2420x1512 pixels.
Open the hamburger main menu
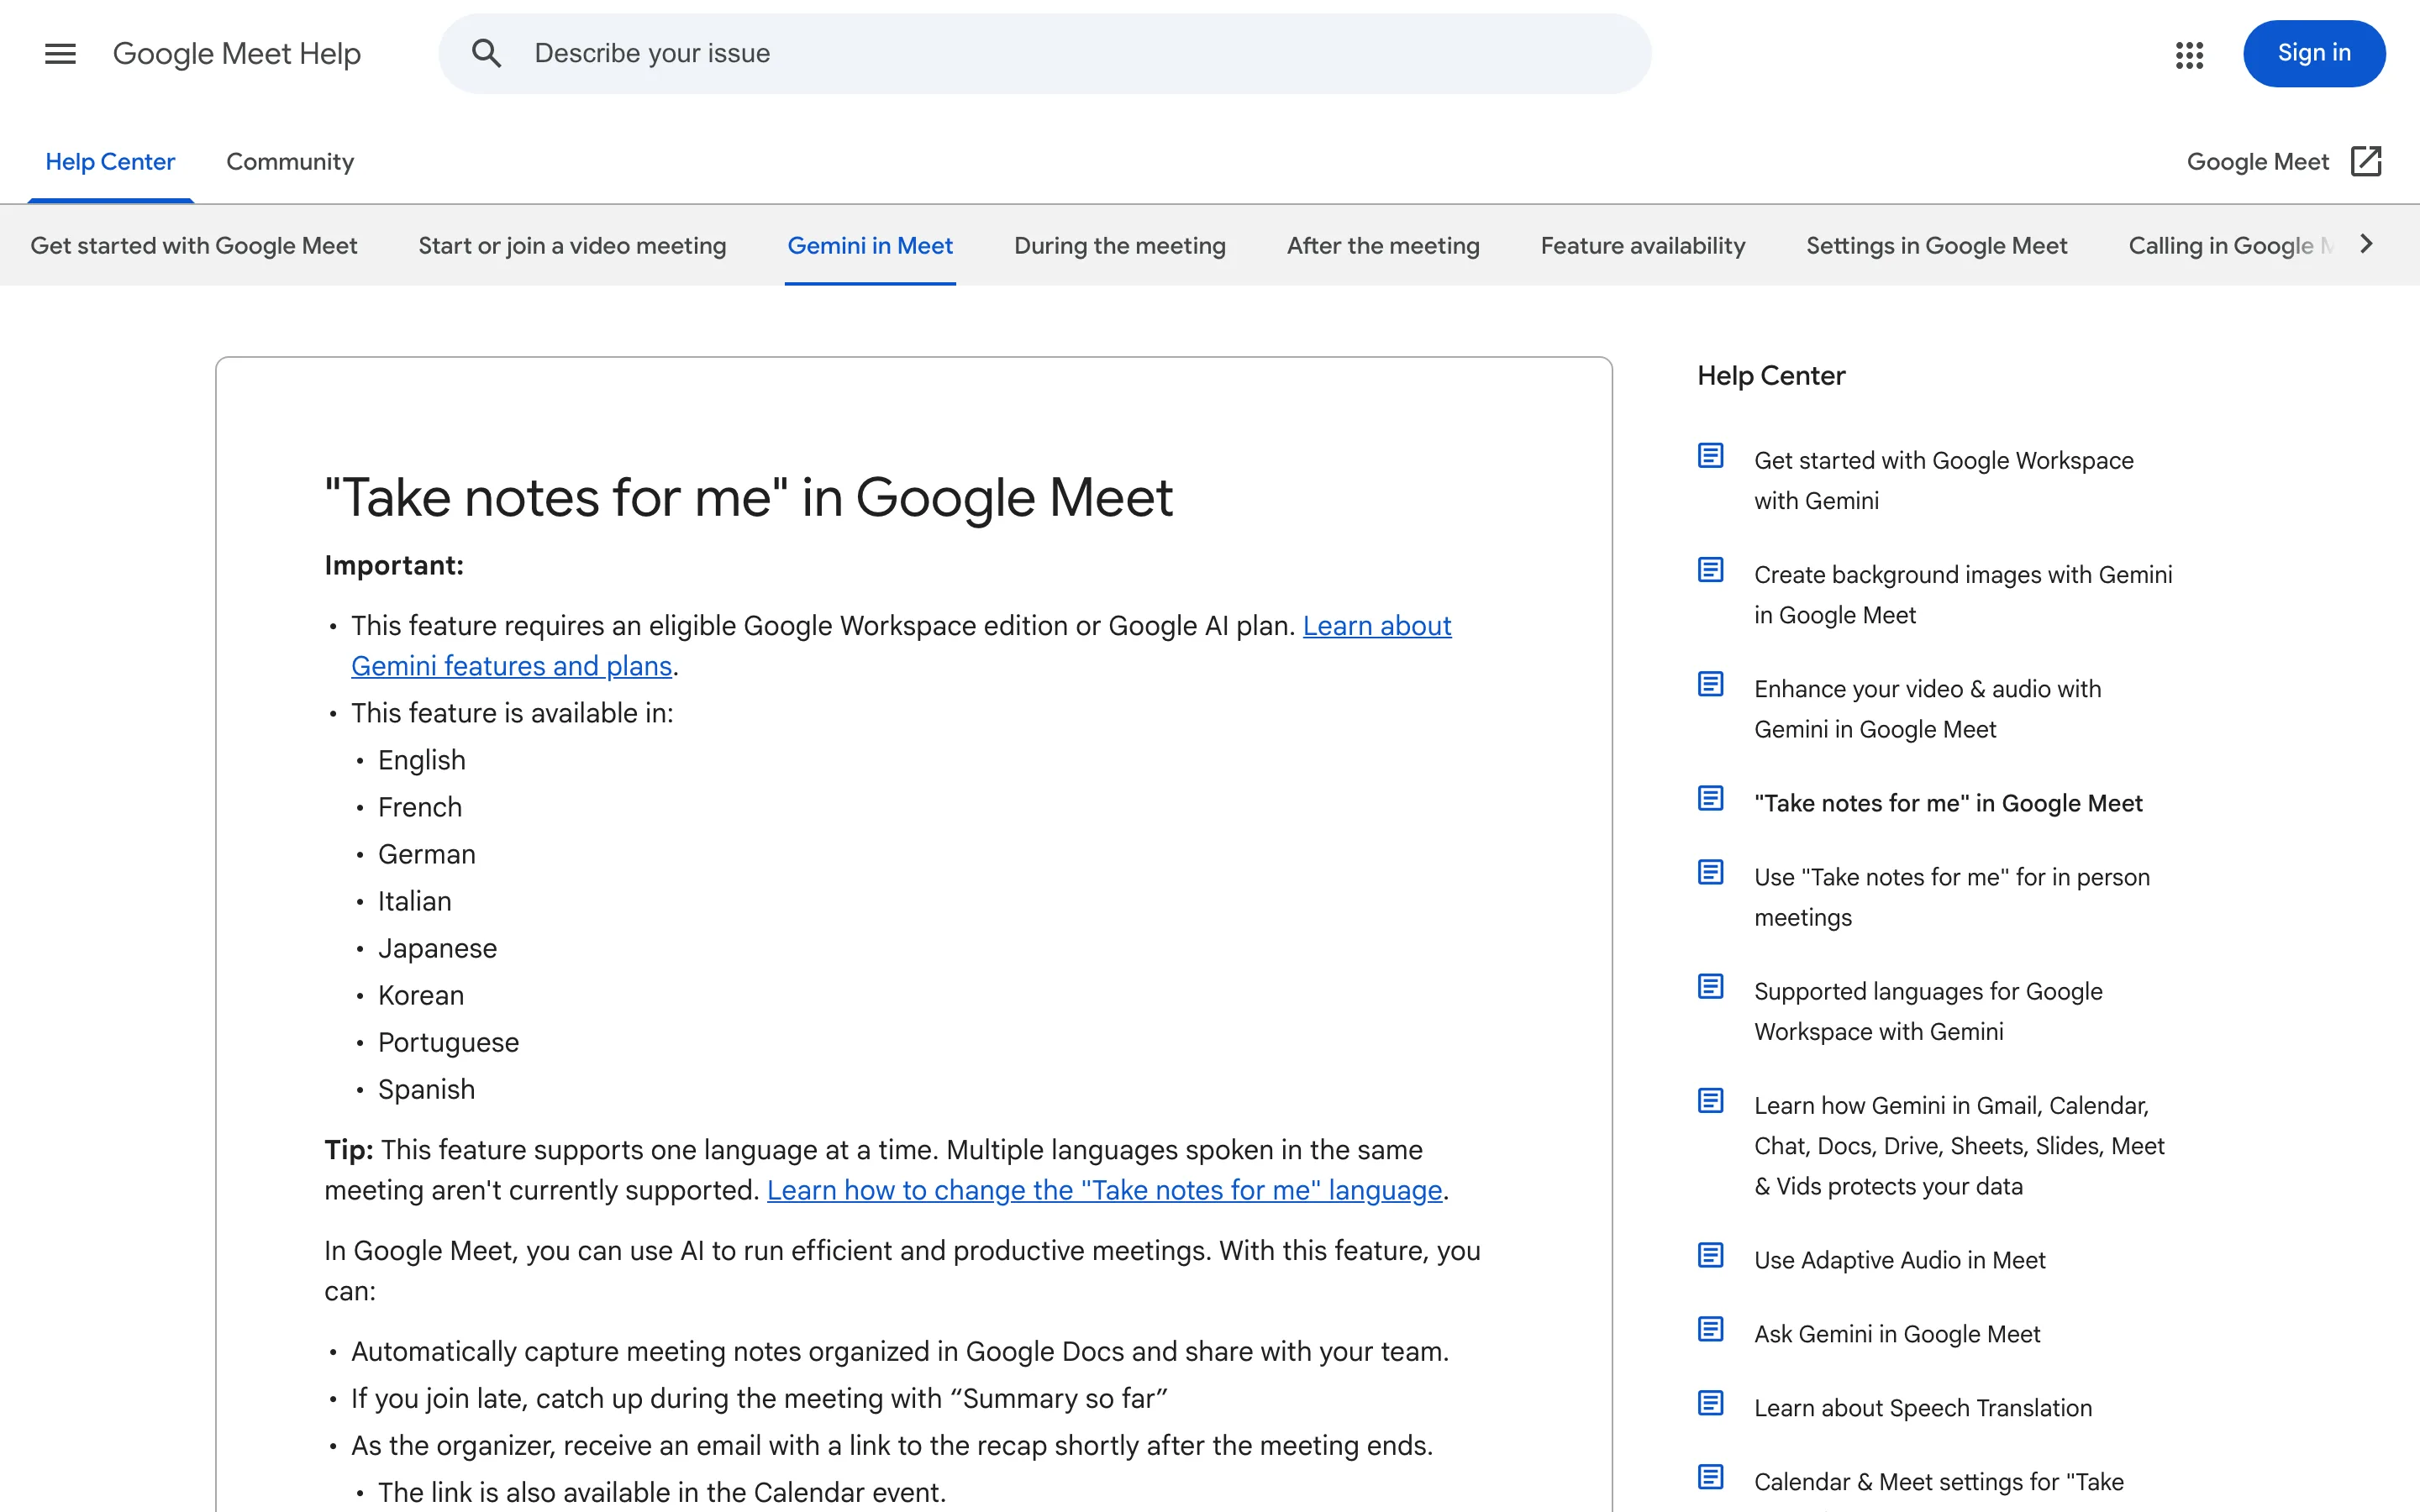(x=60, y=54)
